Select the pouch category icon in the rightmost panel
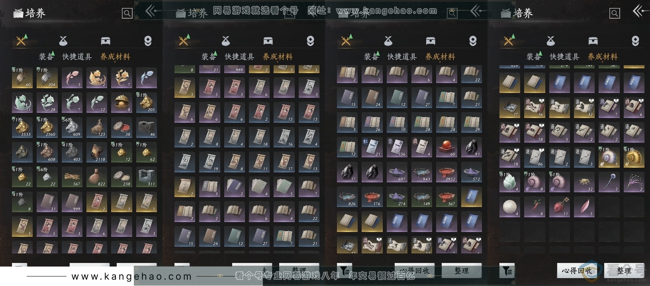Image resolution: width=650 pixels, height=286 pixels. point(550,41)
